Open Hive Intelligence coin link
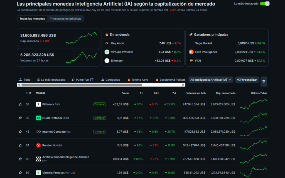Screen dimensions: 285x178 [x=206, y=52]
